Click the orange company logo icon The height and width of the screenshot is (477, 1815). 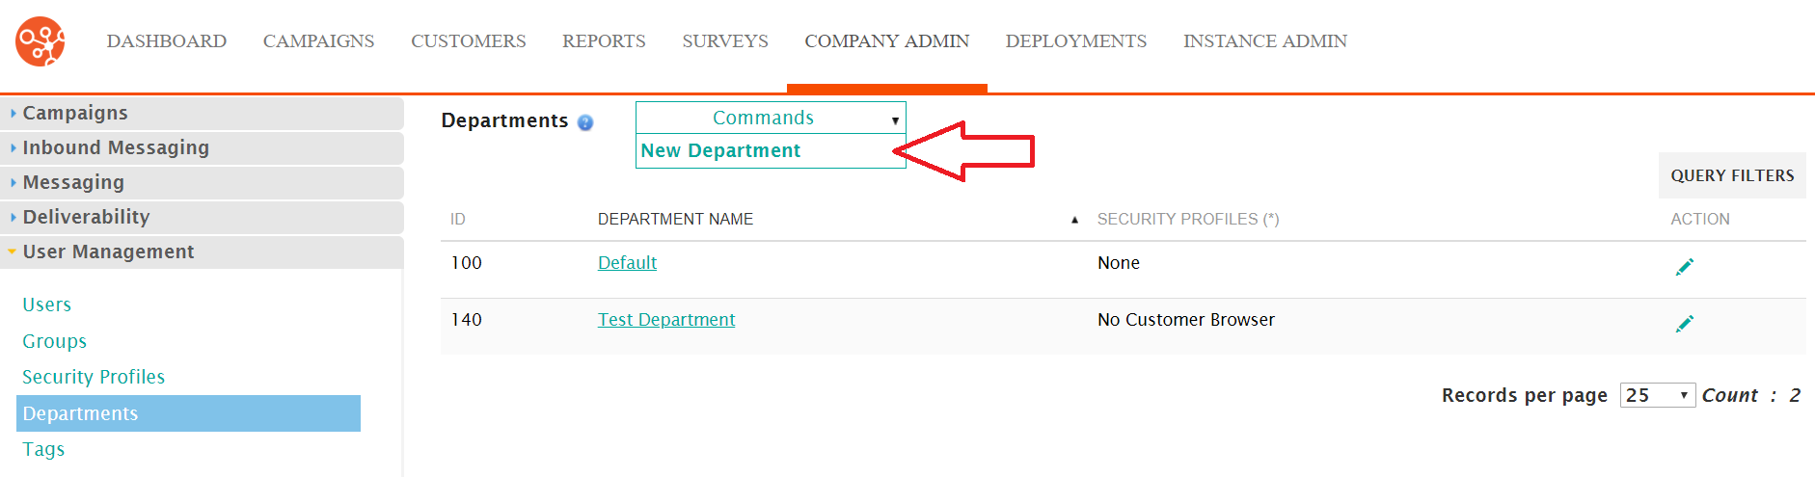click(x=41, y=41)
